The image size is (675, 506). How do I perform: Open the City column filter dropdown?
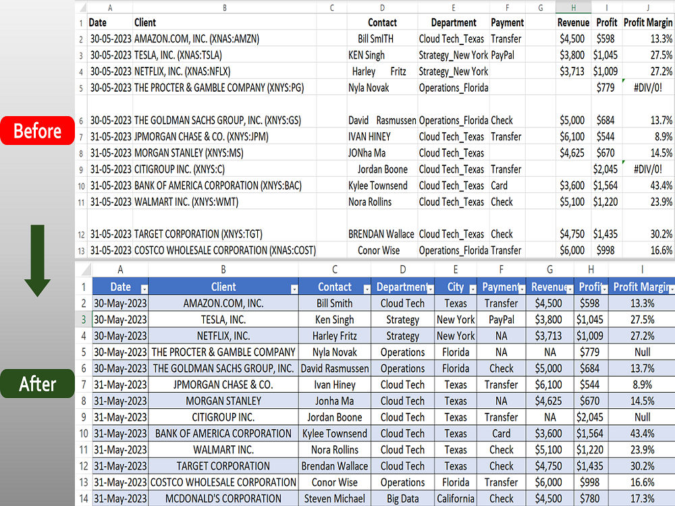pyautogui.click(x=473, y=289)
